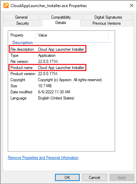Click the 6/6/2022 11:30 AM value
Image resolution: width=137 pixels, height=184 pixels.
pos(54,92)
